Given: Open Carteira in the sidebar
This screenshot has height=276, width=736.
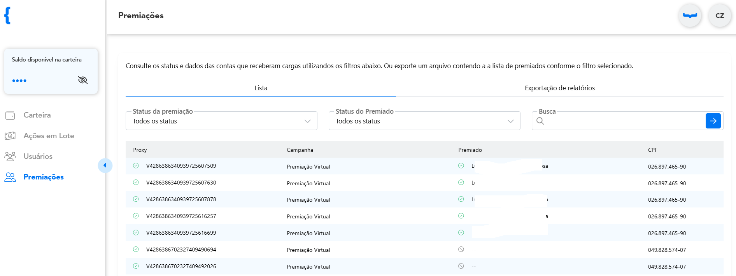Looking at the screenshot, I should tap(37, 115).
